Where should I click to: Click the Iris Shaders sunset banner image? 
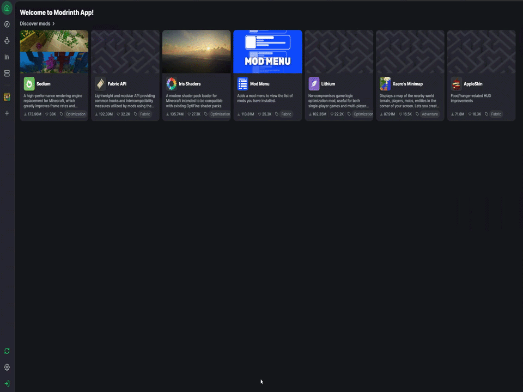click(197, 52)
